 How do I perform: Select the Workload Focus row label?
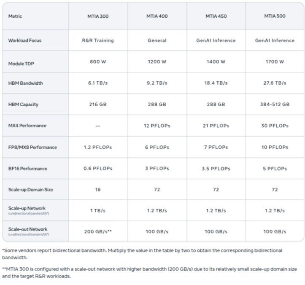(25, 40)
